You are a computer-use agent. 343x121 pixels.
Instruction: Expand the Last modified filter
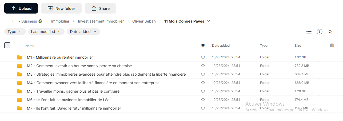click(x=46, y=32)
